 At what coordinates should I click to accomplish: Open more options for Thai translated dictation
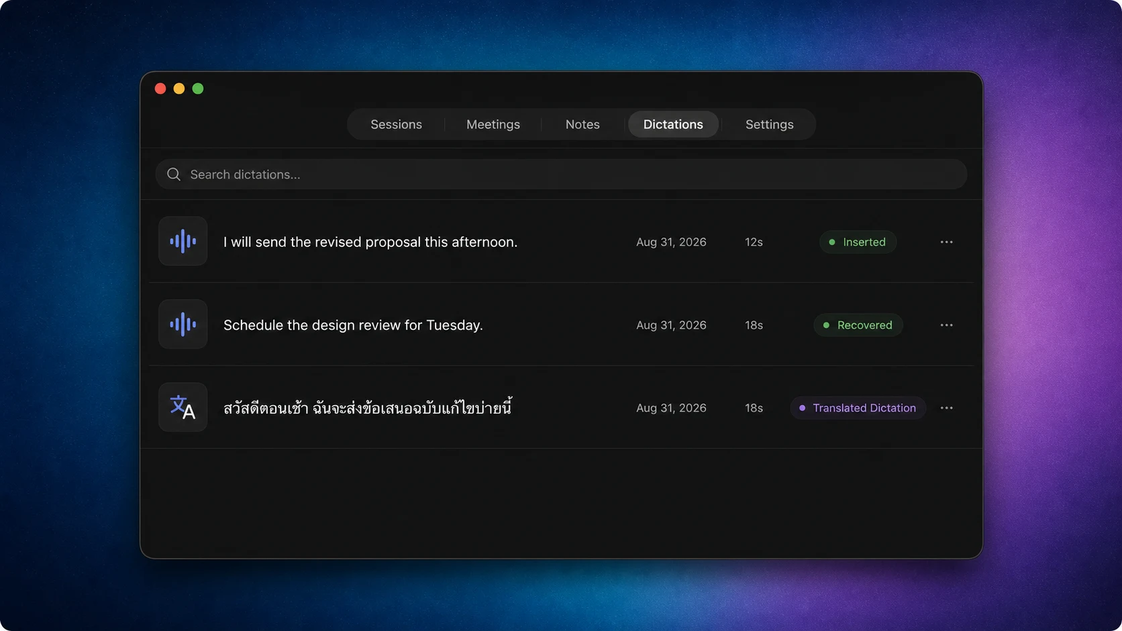(x=946, y=408)
